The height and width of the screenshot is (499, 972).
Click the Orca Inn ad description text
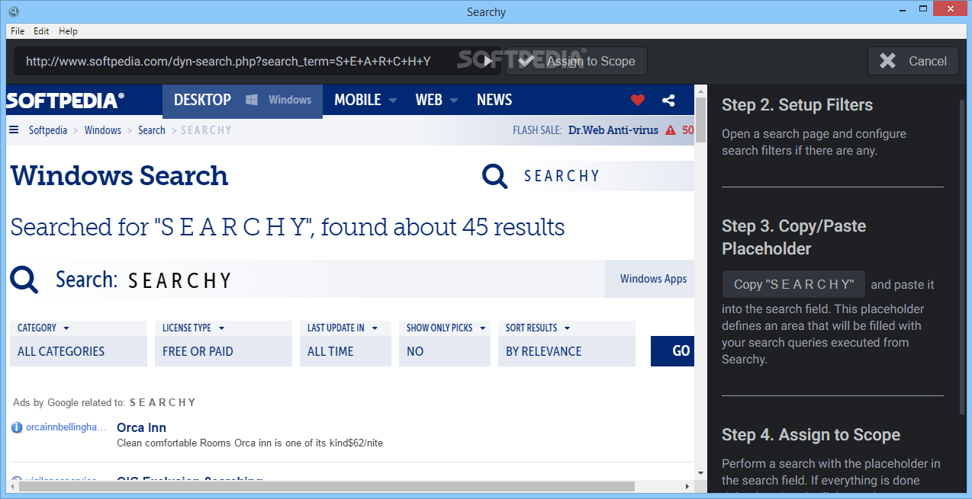pyautogui.click(x=250, y=443)
